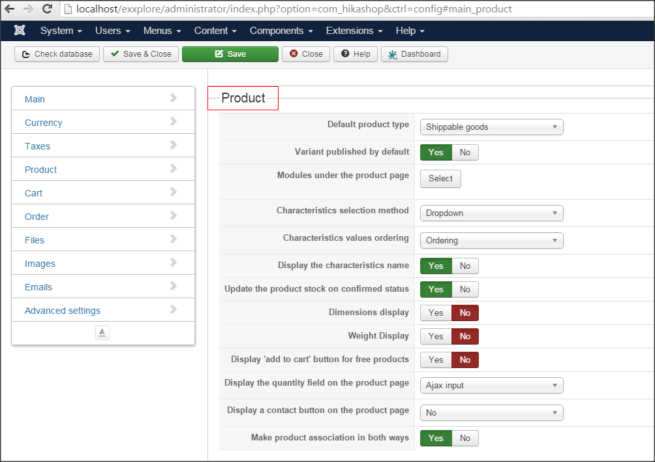Go to Order settings section

(x=103, y=216)
